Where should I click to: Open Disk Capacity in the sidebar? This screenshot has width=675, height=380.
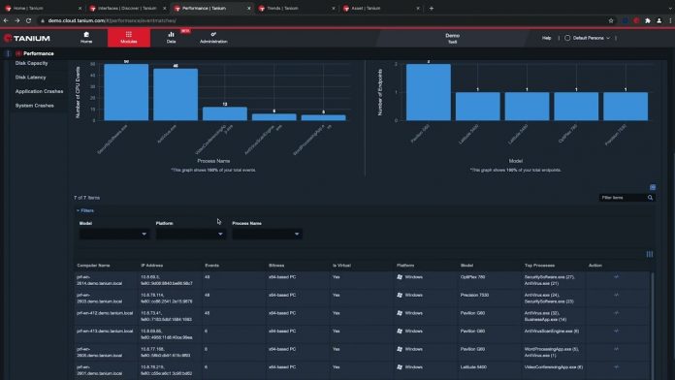click(x=31, y=63)
